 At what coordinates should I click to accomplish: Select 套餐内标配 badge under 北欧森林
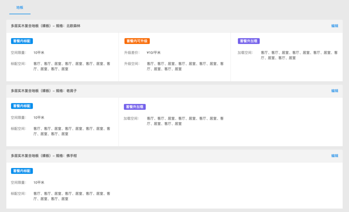pyautogui.click(x=22, y=41)
